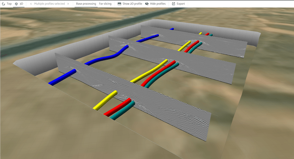Viewport: 294px width, 159px height.
Task: Go to next profile with right chevron
Action: point(68,4)
